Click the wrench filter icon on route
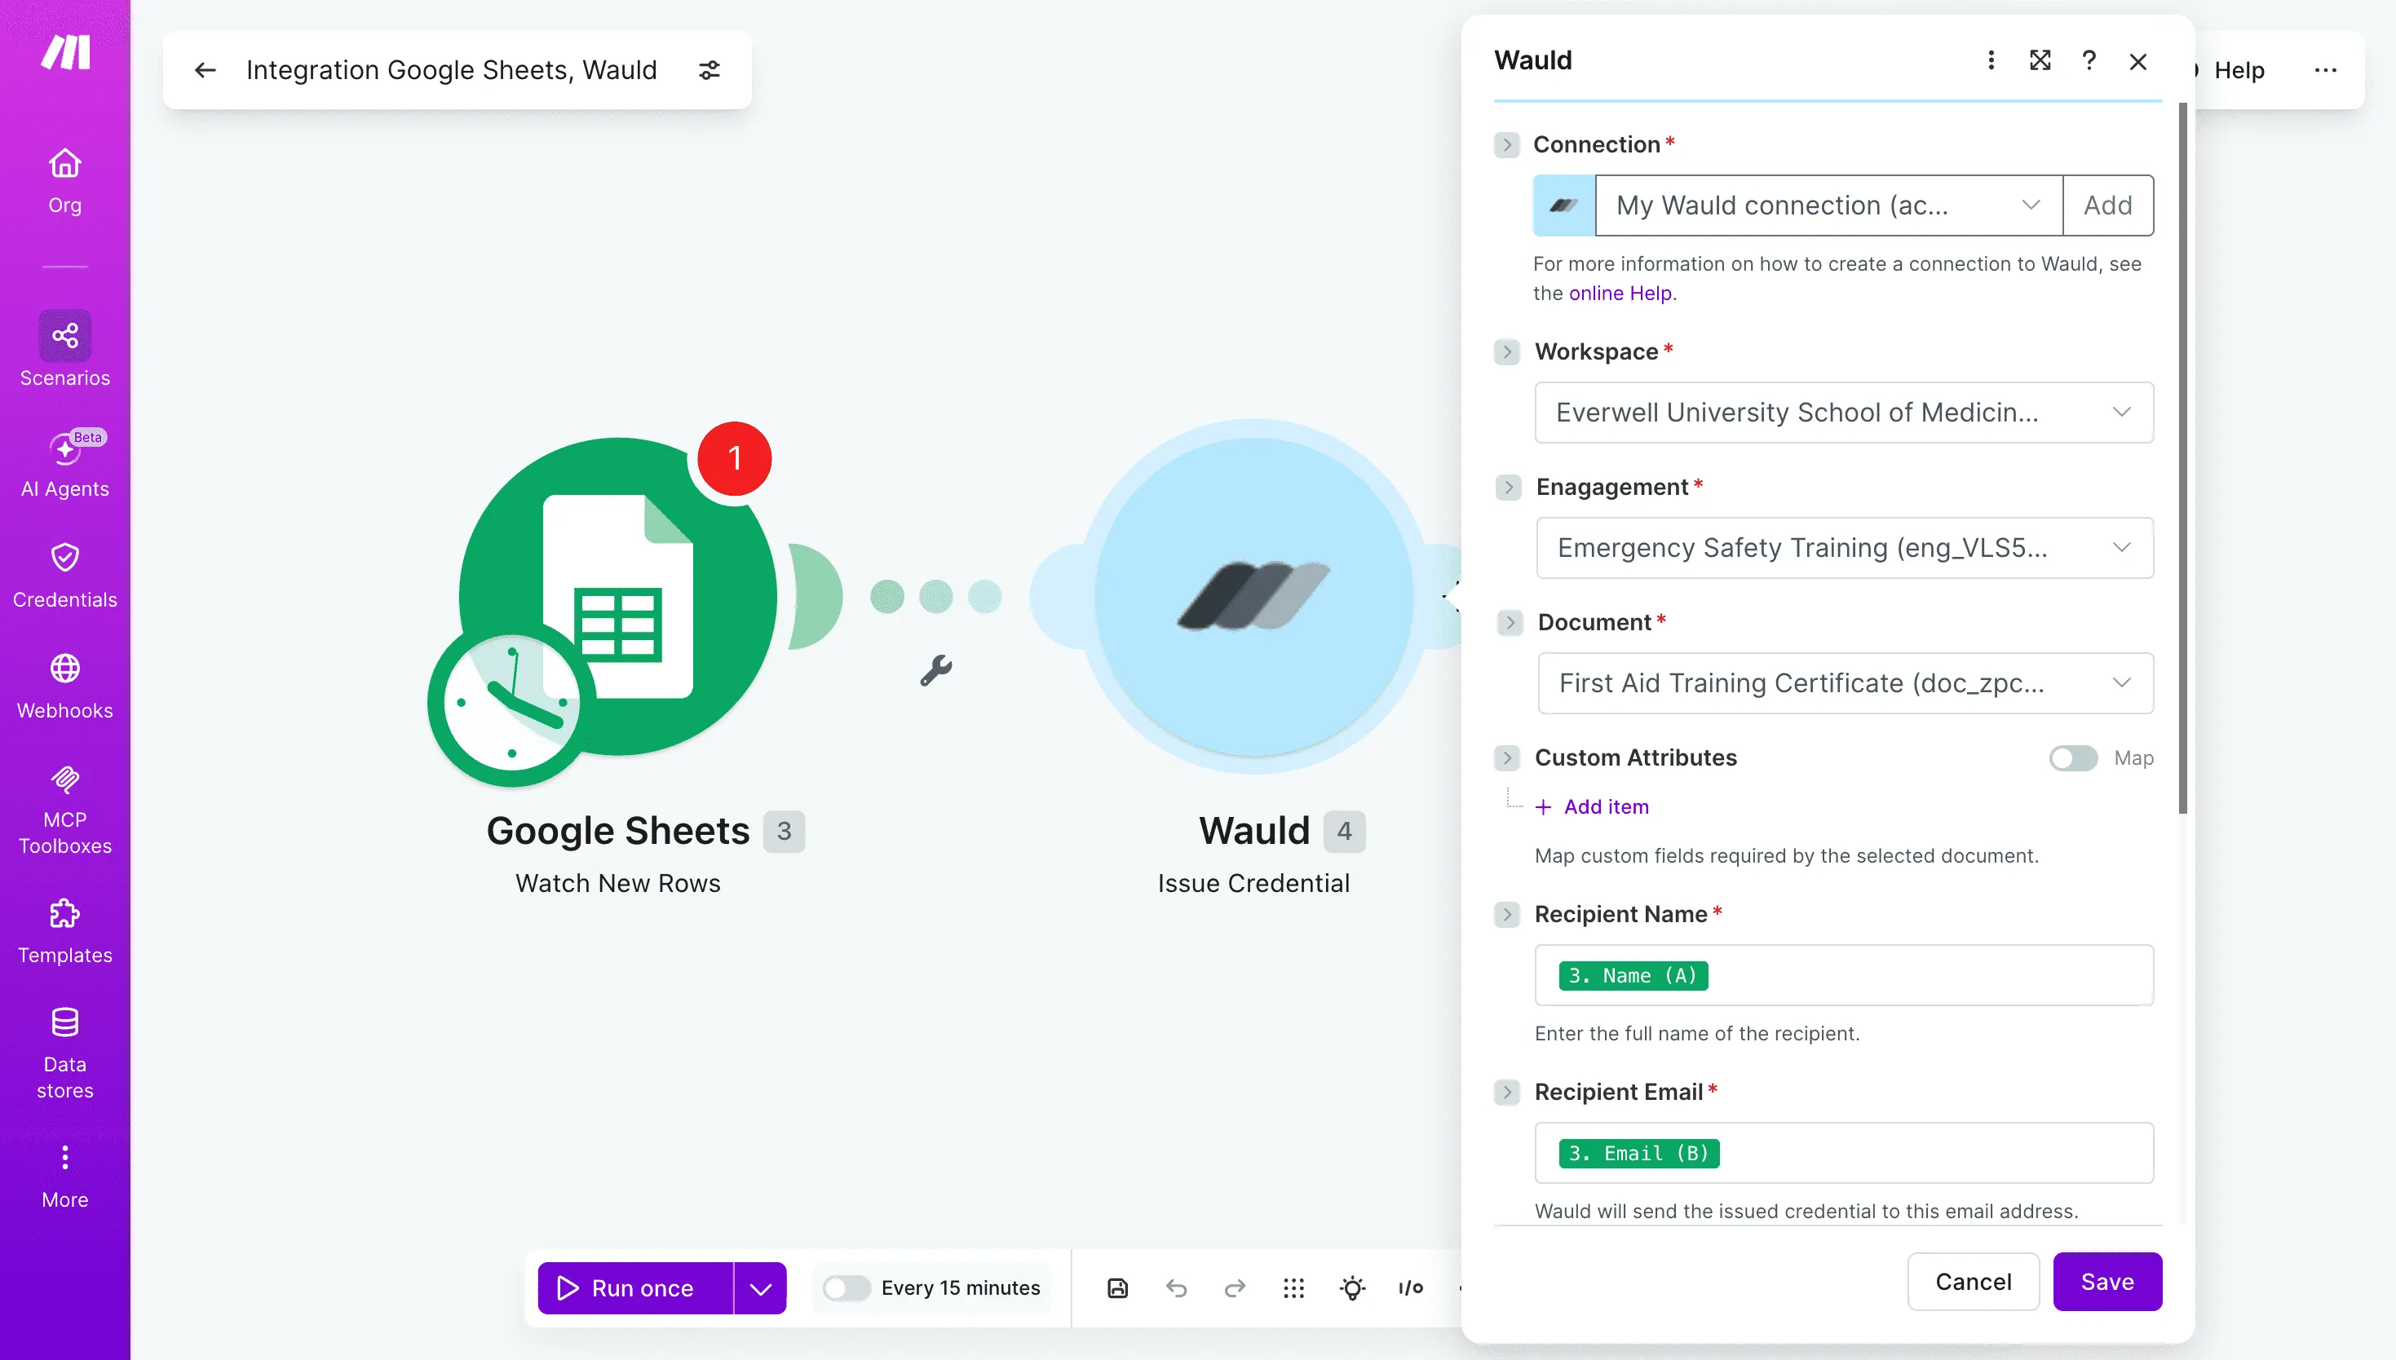This screenshot has height=1360, width=2396. tap(935, 671)
